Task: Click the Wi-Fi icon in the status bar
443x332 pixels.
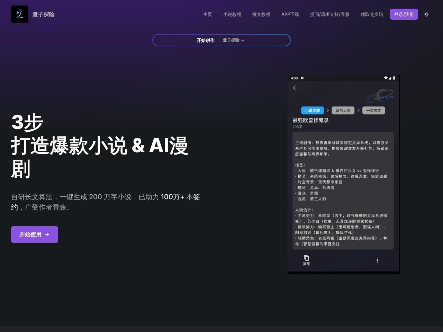Action: [x=386, y=78]
